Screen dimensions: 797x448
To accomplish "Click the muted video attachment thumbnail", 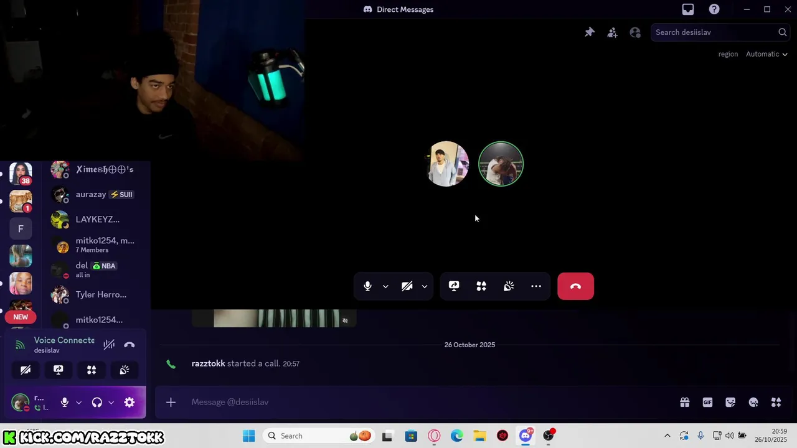I will (274, 318).
